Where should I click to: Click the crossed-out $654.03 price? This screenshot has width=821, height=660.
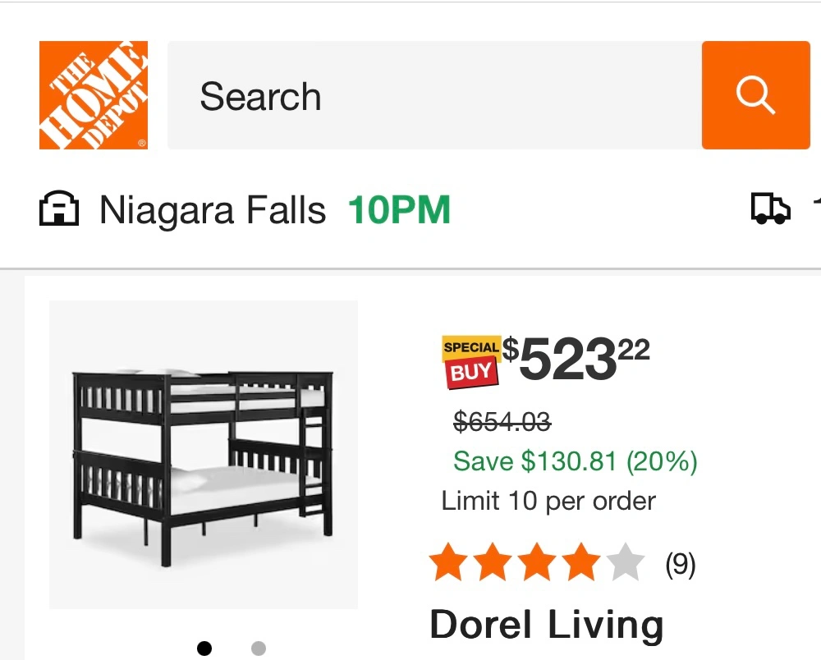[502, 423]
